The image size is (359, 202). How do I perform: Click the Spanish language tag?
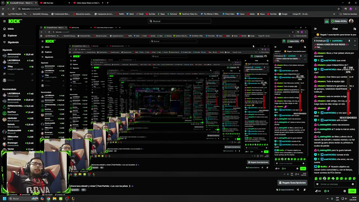75,190
